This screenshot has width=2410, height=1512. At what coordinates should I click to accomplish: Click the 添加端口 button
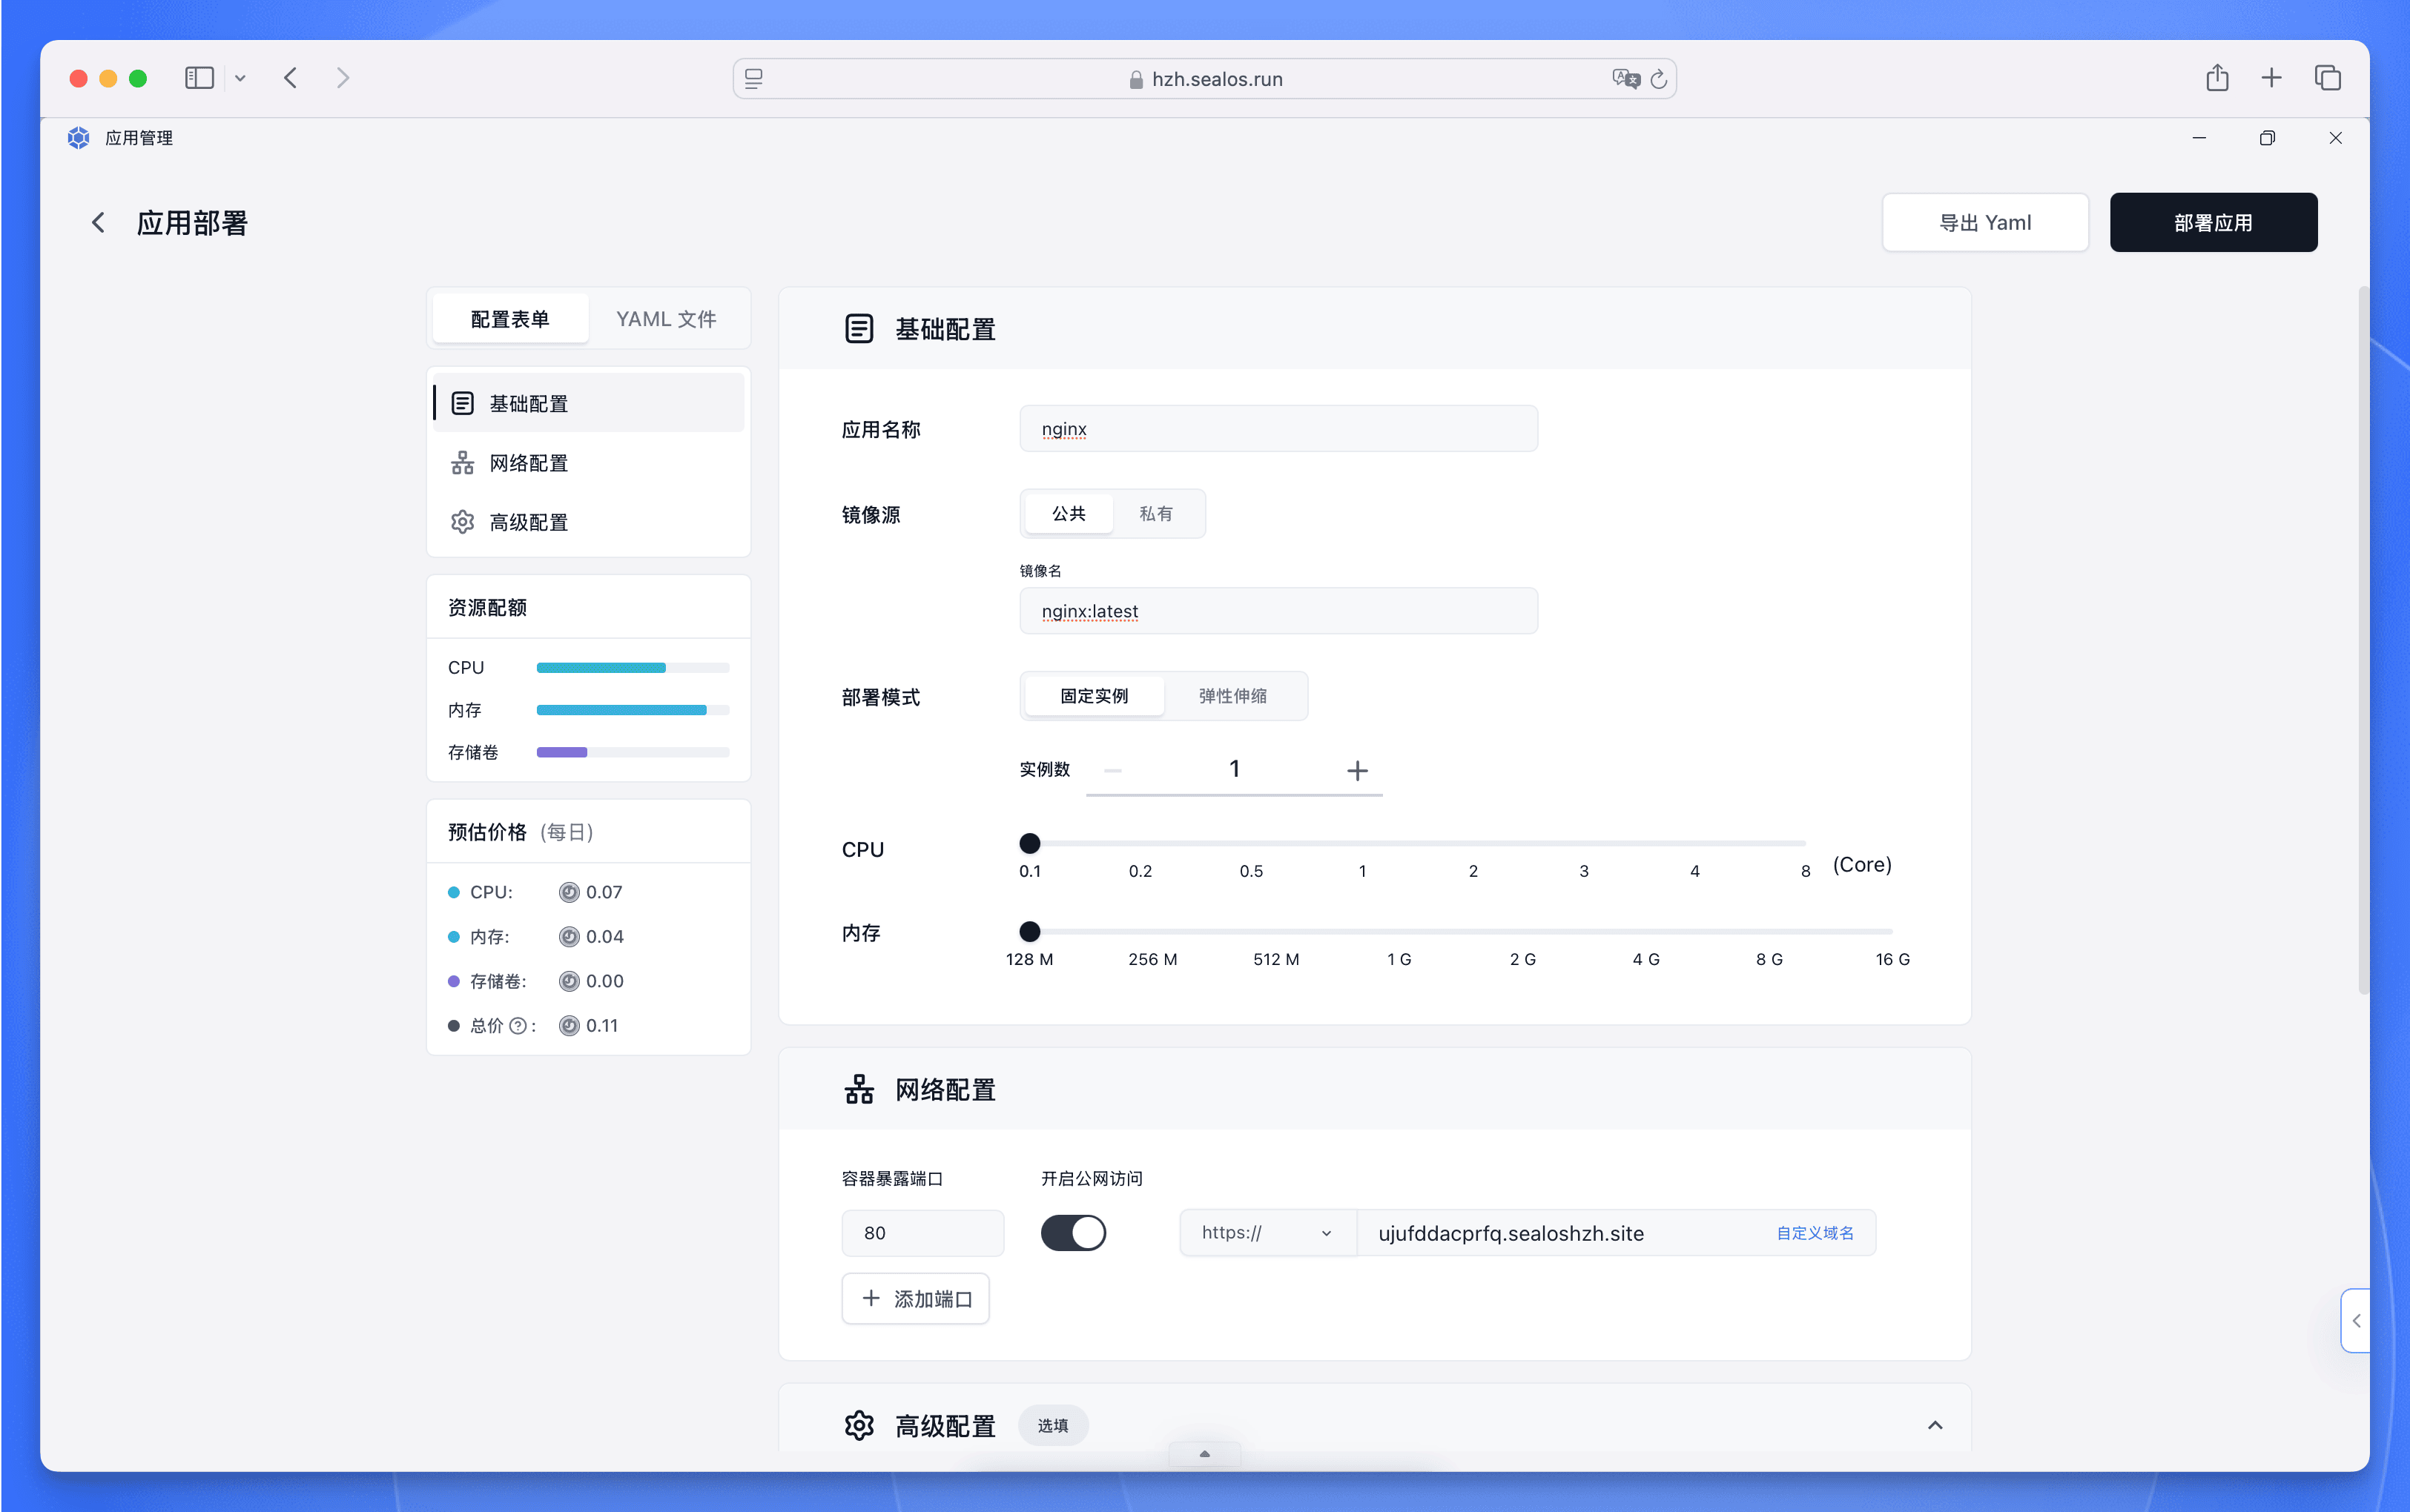click(915, 1299)
